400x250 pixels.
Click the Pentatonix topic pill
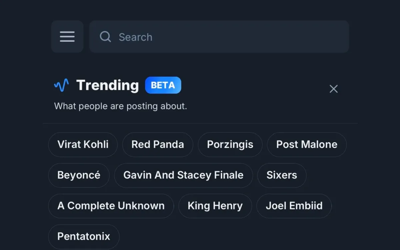click(x=84, y=236)
